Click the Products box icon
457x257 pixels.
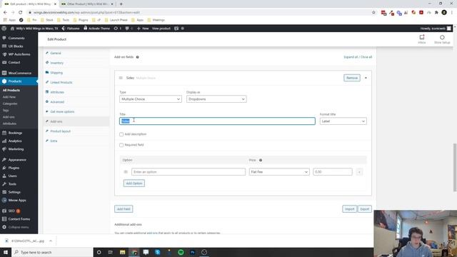[x=4, y=81]
